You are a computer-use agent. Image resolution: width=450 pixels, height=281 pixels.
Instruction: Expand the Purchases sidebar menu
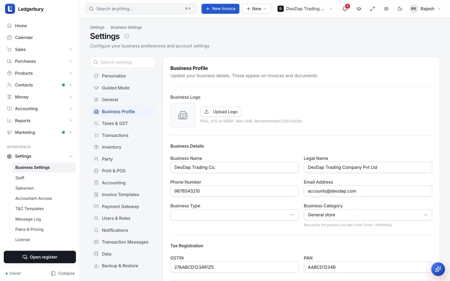pos(40,61)
